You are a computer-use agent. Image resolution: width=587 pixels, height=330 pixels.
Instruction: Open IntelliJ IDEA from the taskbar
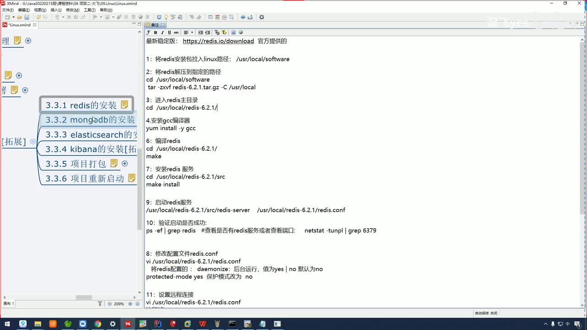tap(157, 324)
